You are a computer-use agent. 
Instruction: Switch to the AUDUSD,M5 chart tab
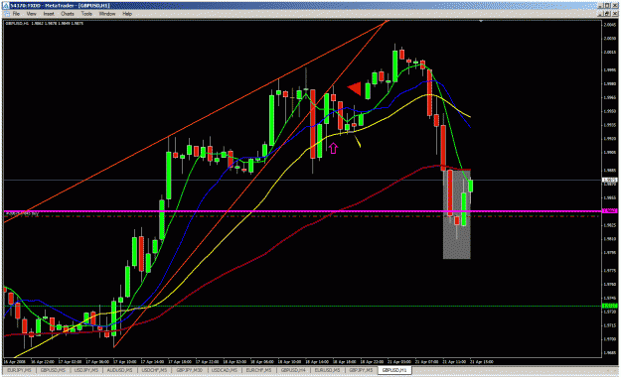119,370
